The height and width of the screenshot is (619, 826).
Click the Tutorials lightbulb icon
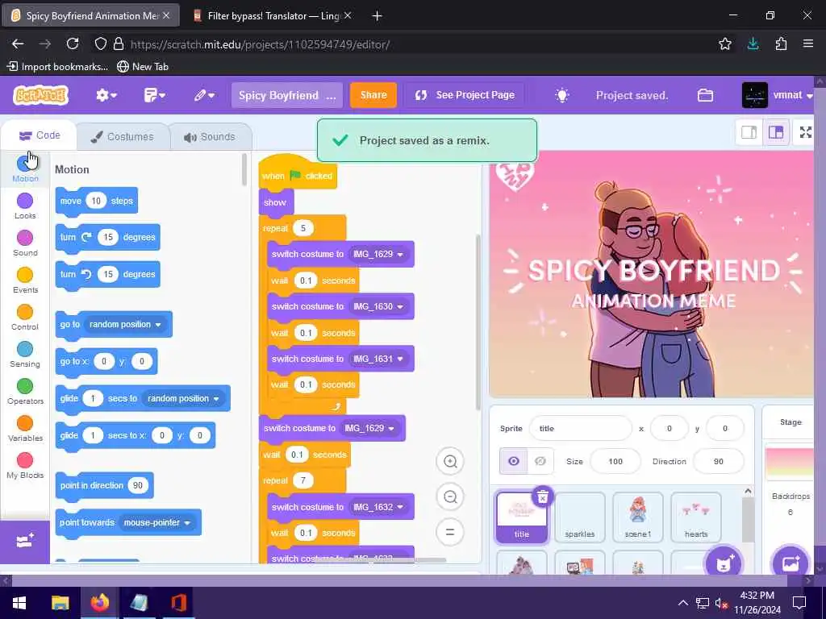[561, 95]
